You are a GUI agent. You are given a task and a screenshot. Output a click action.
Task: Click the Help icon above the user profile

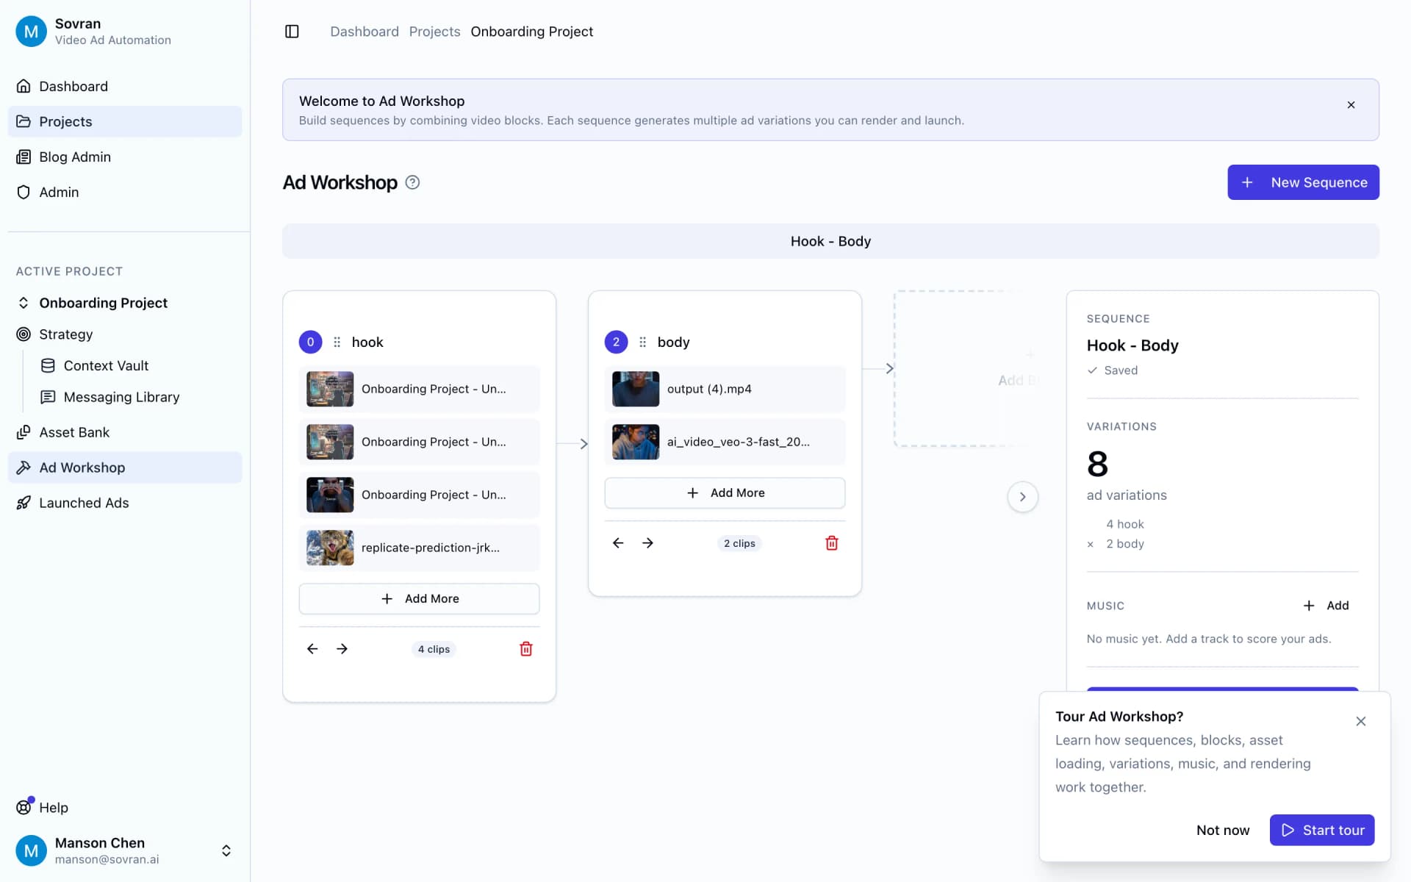[25, 806]
